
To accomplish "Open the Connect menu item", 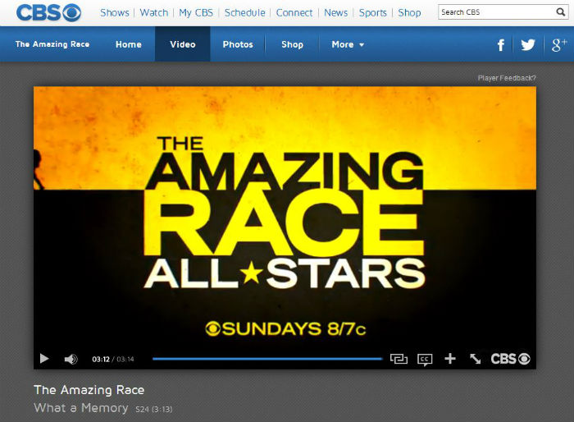I will (294, 12).
